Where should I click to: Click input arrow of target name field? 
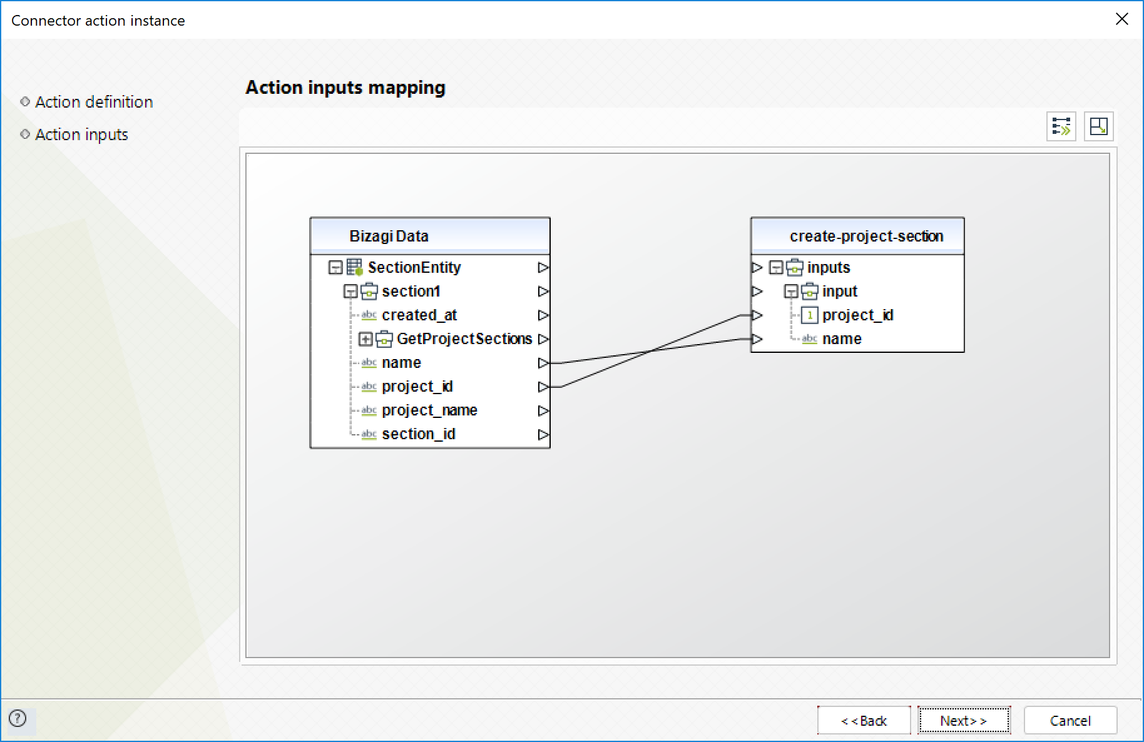[757, 338]
